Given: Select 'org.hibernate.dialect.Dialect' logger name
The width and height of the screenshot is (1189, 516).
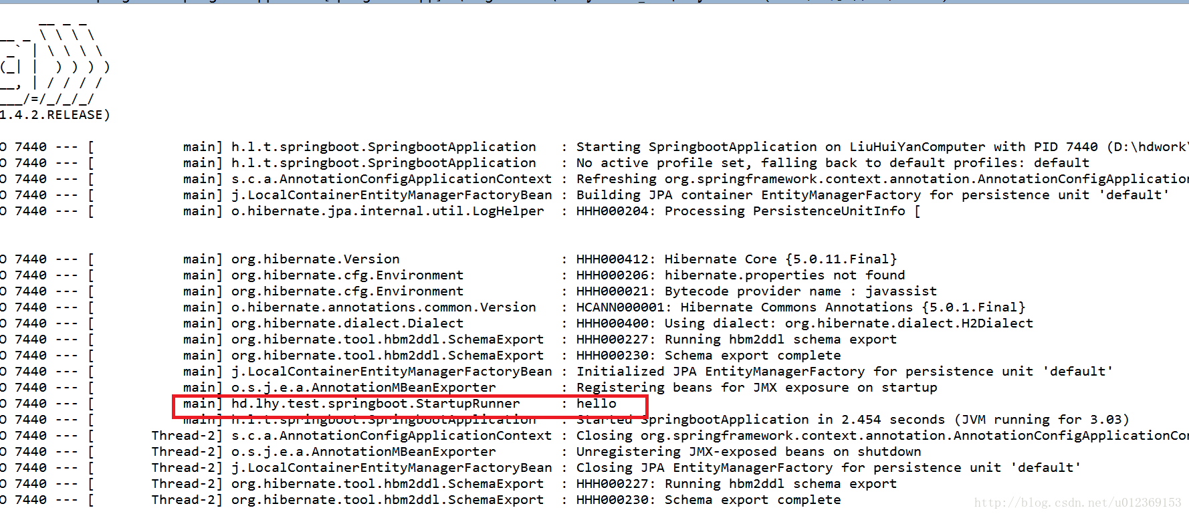Looking at the screenshot, I should 347,324.
